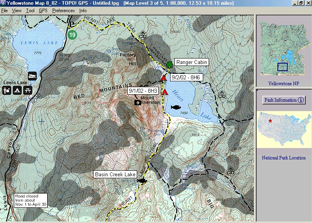Click the Basin Creek Lake label

click(115, 174)
